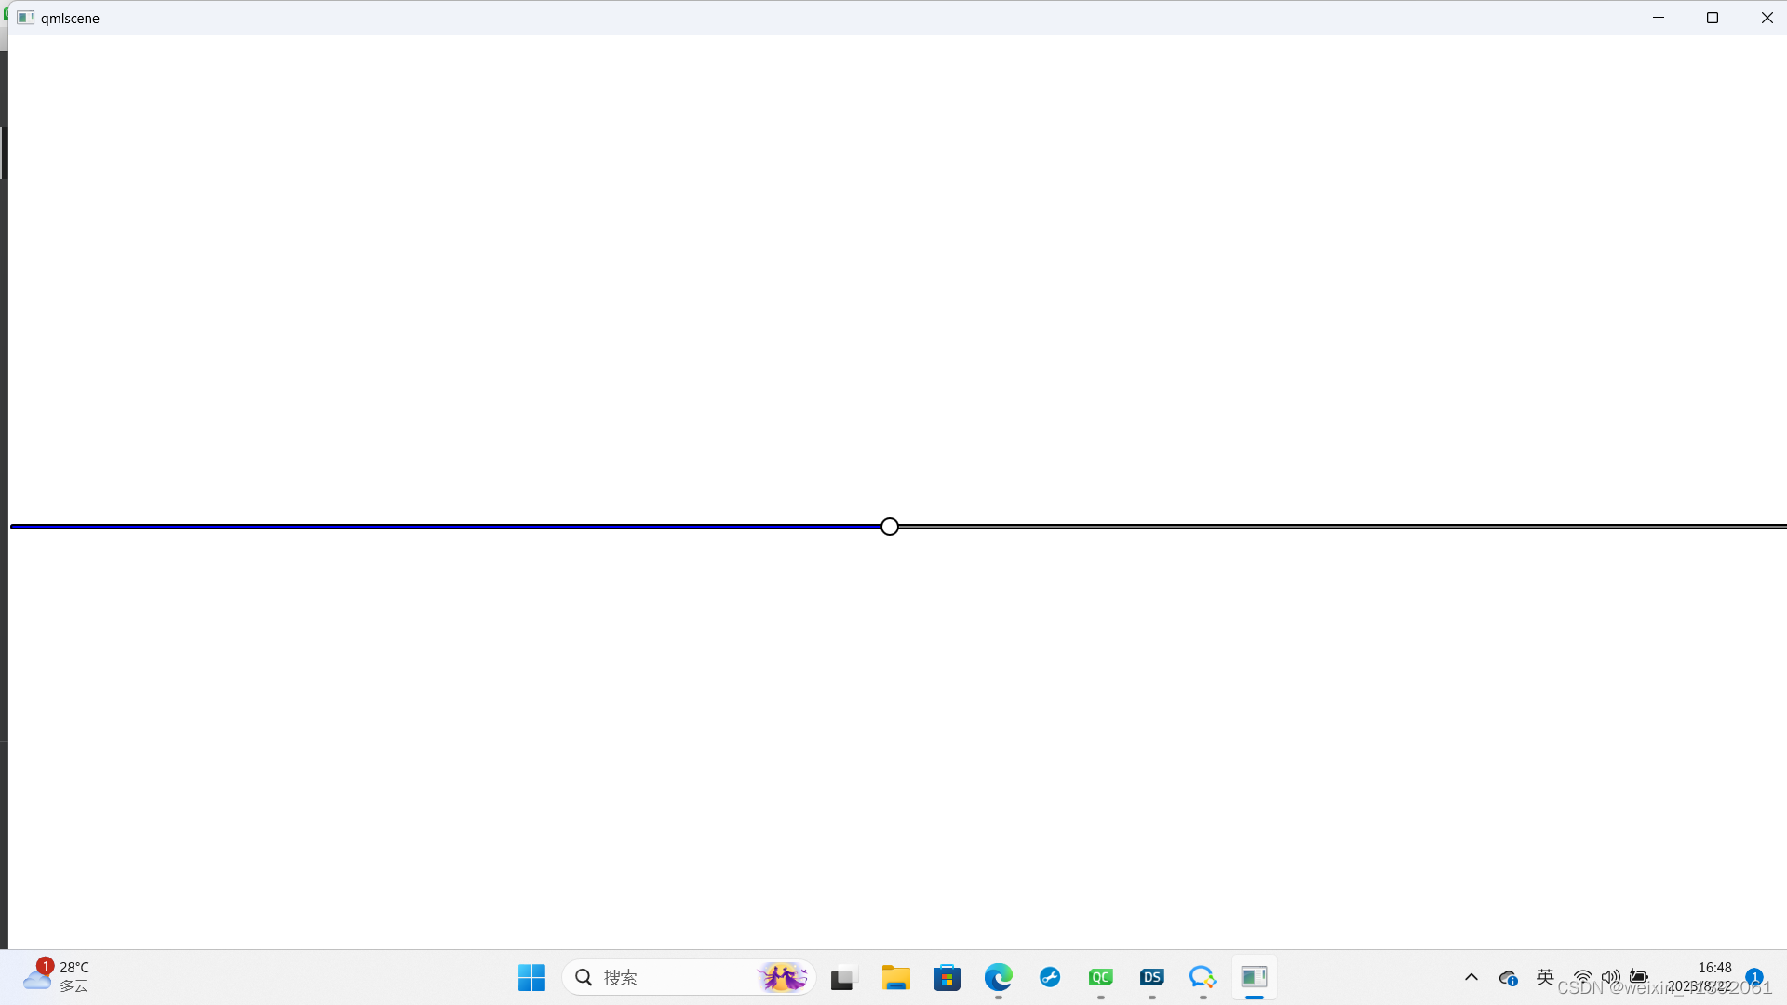Open the blue wrench tool app
The height and width of the screenshot is (1005, 1787).
1050,977
